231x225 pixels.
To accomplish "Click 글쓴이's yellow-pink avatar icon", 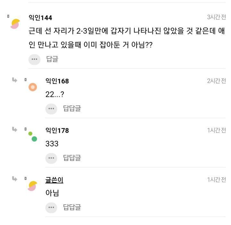I will (32, 186).
